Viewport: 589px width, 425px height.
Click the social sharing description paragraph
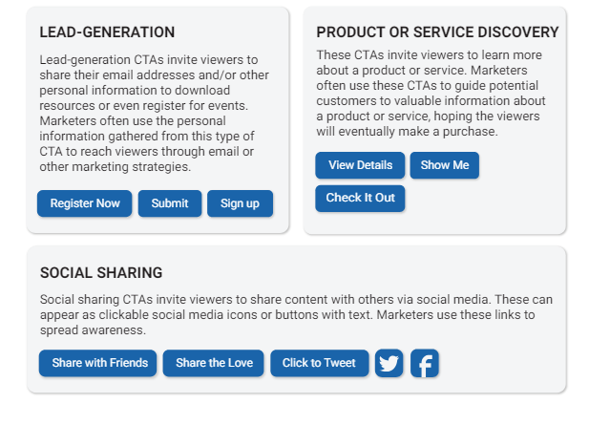(x=296, y=314)
